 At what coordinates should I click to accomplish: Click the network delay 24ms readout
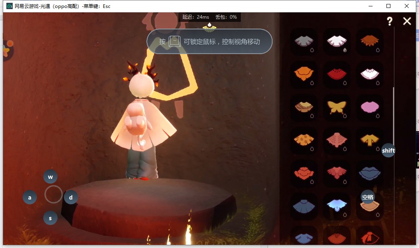(196, 17)
